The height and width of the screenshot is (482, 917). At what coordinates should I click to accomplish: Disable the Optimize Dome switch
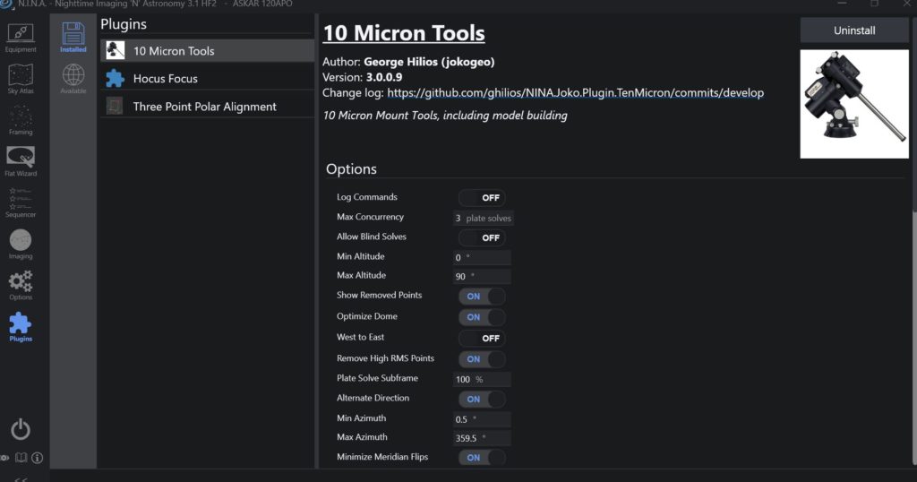point(482,317)
